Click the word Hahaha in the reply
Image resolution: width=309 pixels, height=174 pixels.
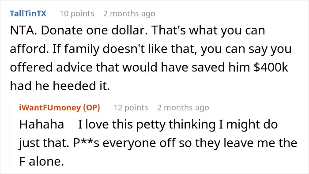coord(41,125)
